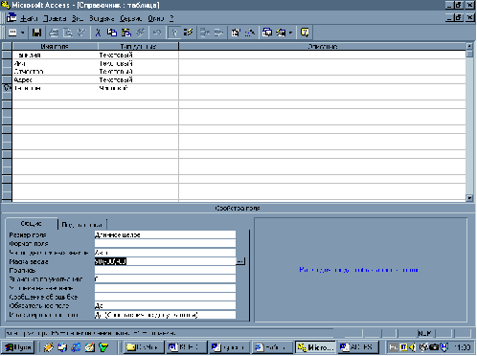This screenshot has height=356, width=477.
Task: Click the vertical scrollbar down arrow
Action: [469, 198]
